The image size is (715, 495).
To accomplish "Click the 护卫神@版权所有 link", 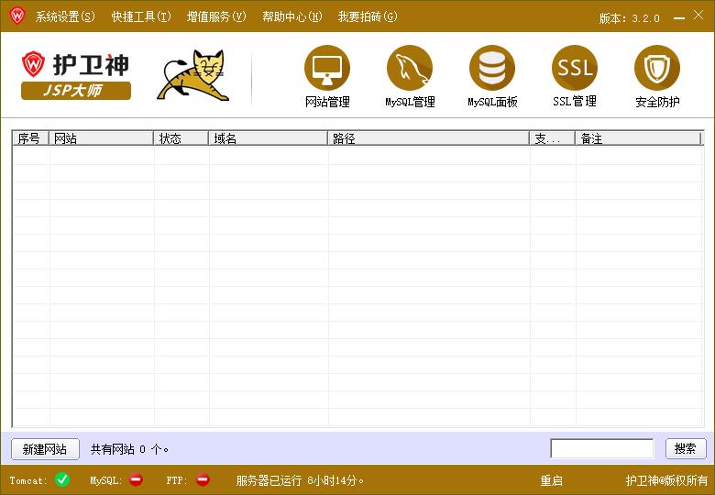I will [x=666, y=480].
